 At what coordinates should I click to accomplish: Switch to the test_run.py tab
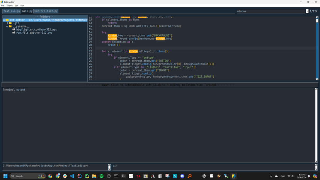[x=12, y=11]
